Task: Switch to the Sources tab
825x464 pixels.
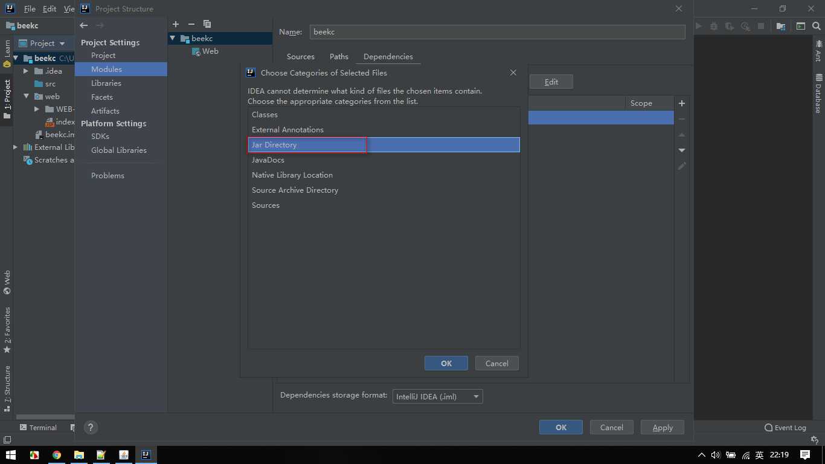Action: pyautogui.click(x=301, y=56)
